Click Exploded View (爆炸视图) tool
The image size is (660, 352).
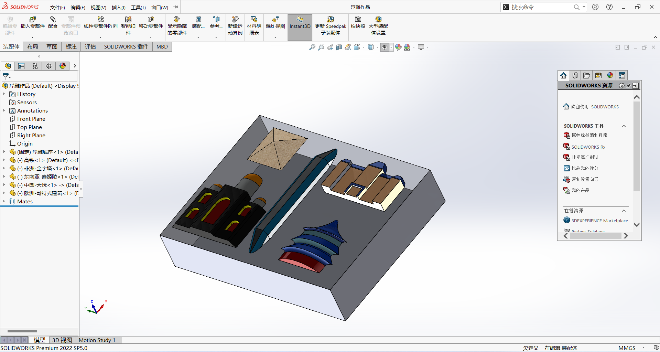(x=275, y=23)
